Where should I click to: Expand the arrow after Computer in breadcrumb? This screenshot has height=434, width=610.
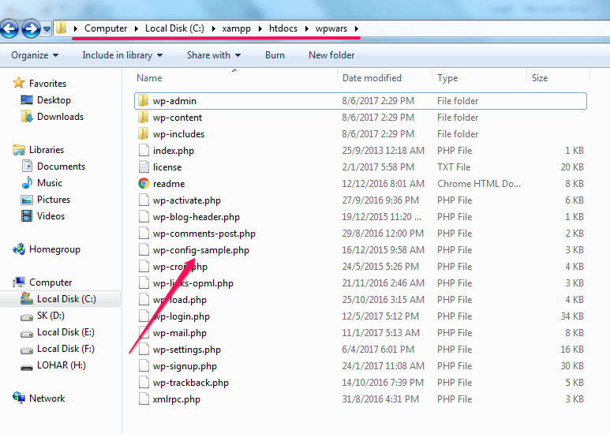pos(137,28)
